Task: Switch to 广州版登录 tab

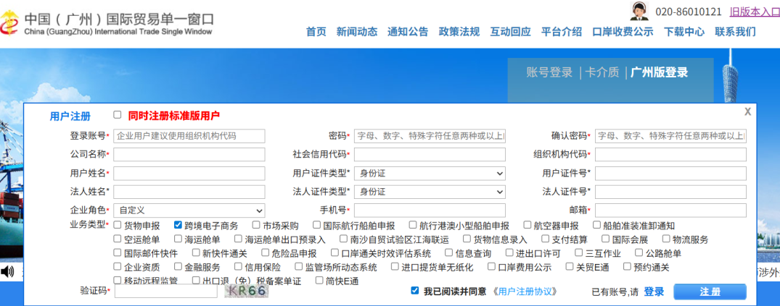Action: [659, 72]
